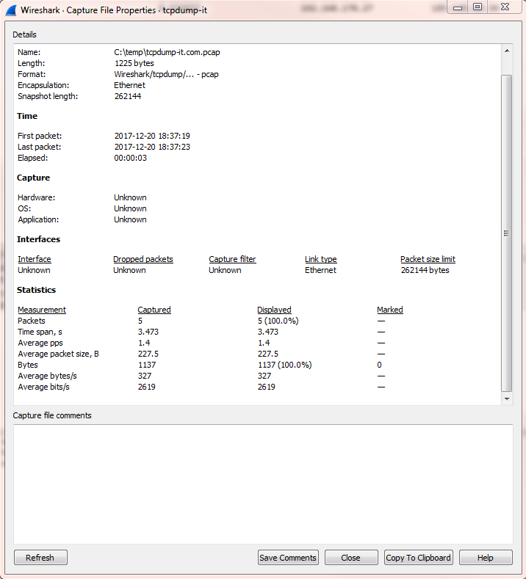Select the Link type heading under Interfaces

(x=321, y=259)
